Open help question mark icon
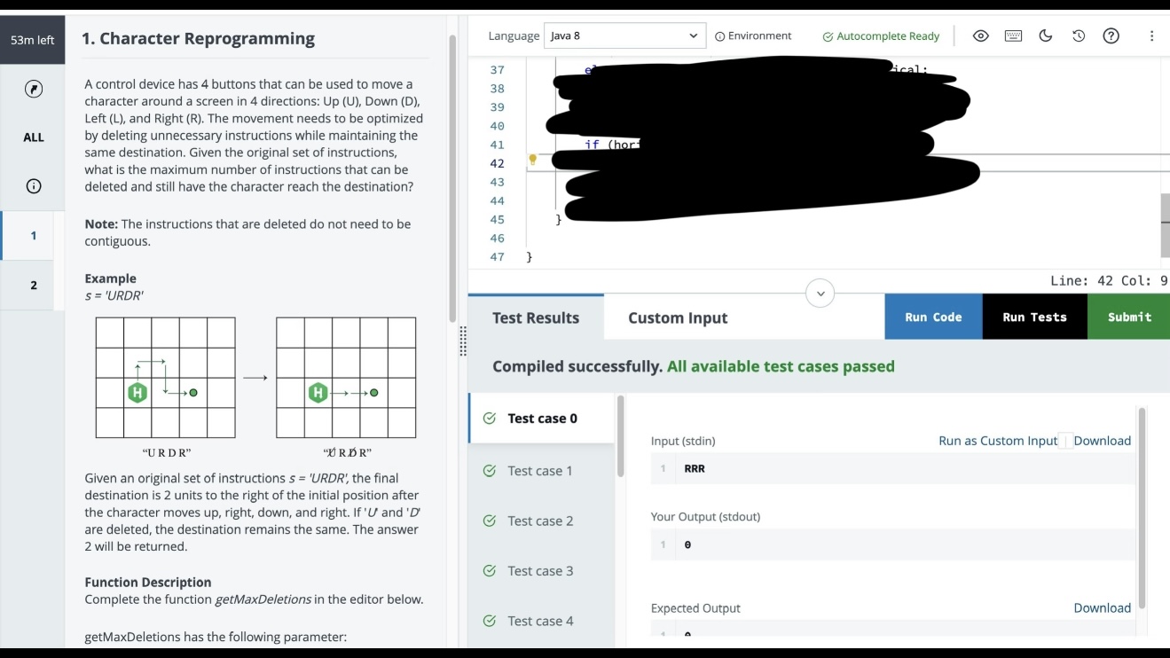Image resolution: width=1170 pixels, height=658 pixels. pos(1111,36)
